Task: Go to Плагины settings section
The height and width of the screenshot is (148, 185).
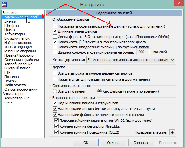Action: tap(11, 77)
